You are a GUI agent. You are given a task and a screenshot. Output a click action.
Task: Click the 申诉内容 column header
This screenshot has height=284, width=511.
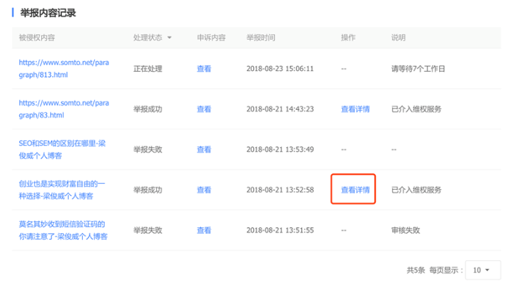click(211, 37)
